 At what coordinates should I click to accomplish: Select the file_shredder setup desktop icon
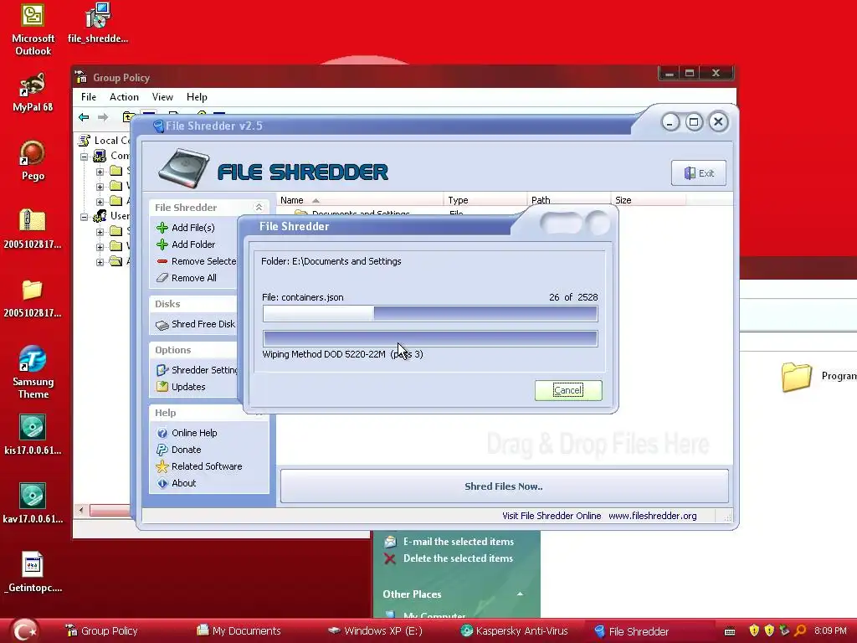(98, 23)
